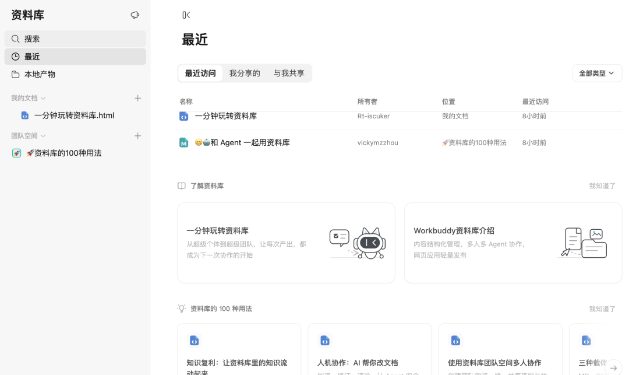Add a new team space under 团队空间
629x375 pixels.
137,136
